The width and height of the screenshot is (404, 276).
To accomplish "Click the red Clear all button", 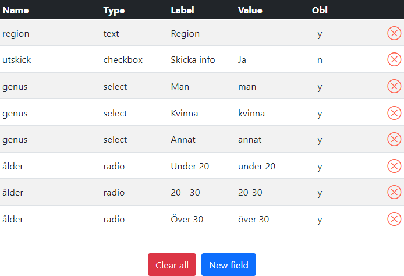I will pyautogui.click(x=172, y=265).
